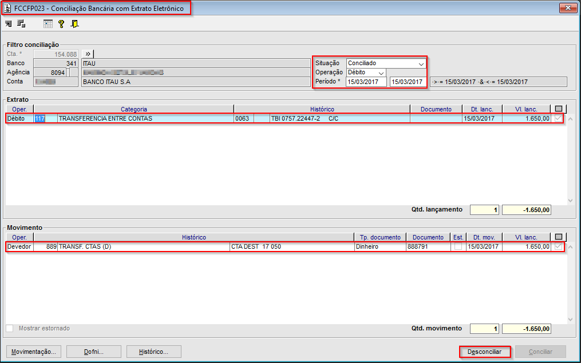Click the overlapping squares toolbar icon
Screen dimensions: 581x363
22,23
